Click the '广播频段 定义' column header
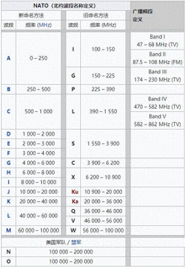 pos(157,15)
